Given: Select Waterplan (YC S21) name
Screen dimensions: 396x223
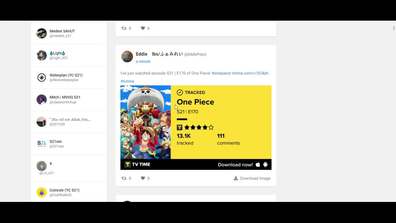Looking at the screenshot, I should coord(66,75).
